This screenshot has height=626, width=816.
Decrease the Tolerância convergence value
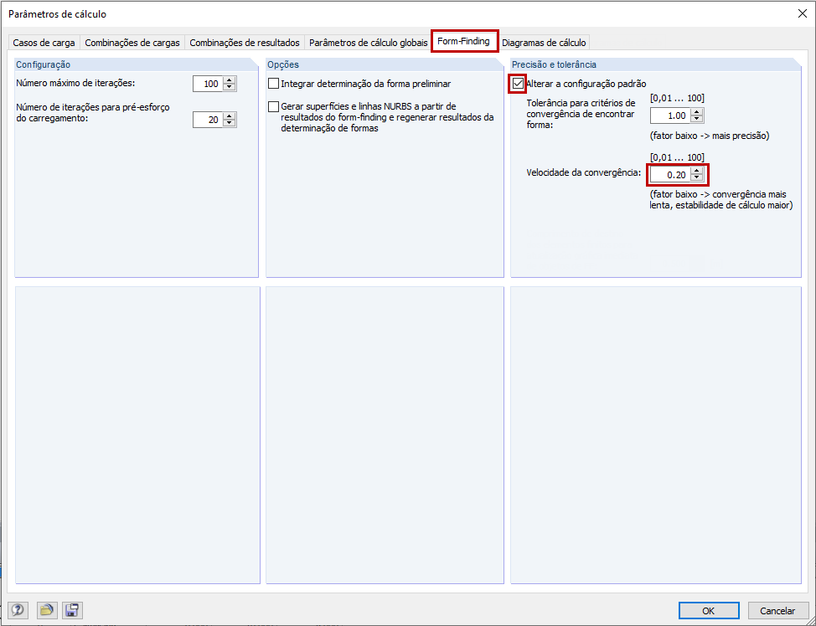pyautogui.click(x=697, y=119)
